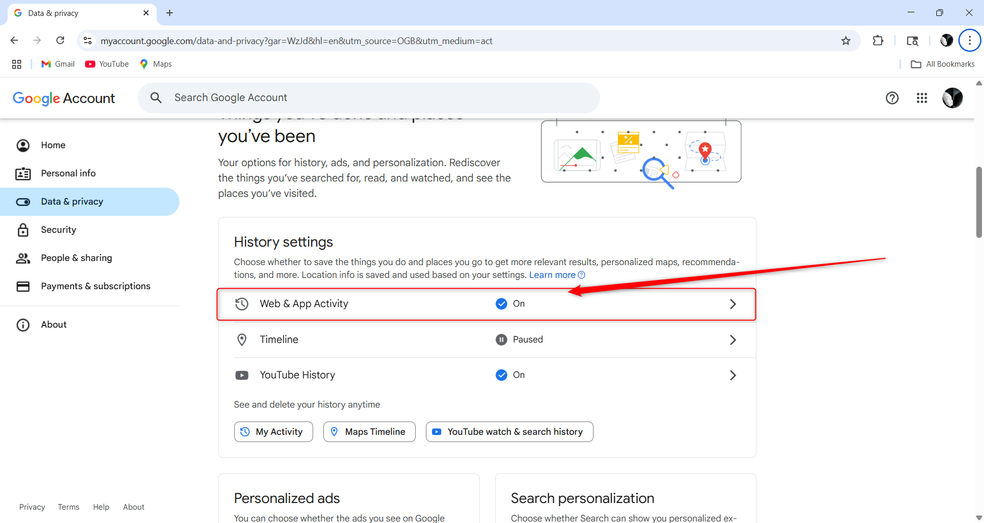This screenshot has height=523, width=984.
Task: Click the On checkmark for Web & App Activity
Action: point(501,304)
